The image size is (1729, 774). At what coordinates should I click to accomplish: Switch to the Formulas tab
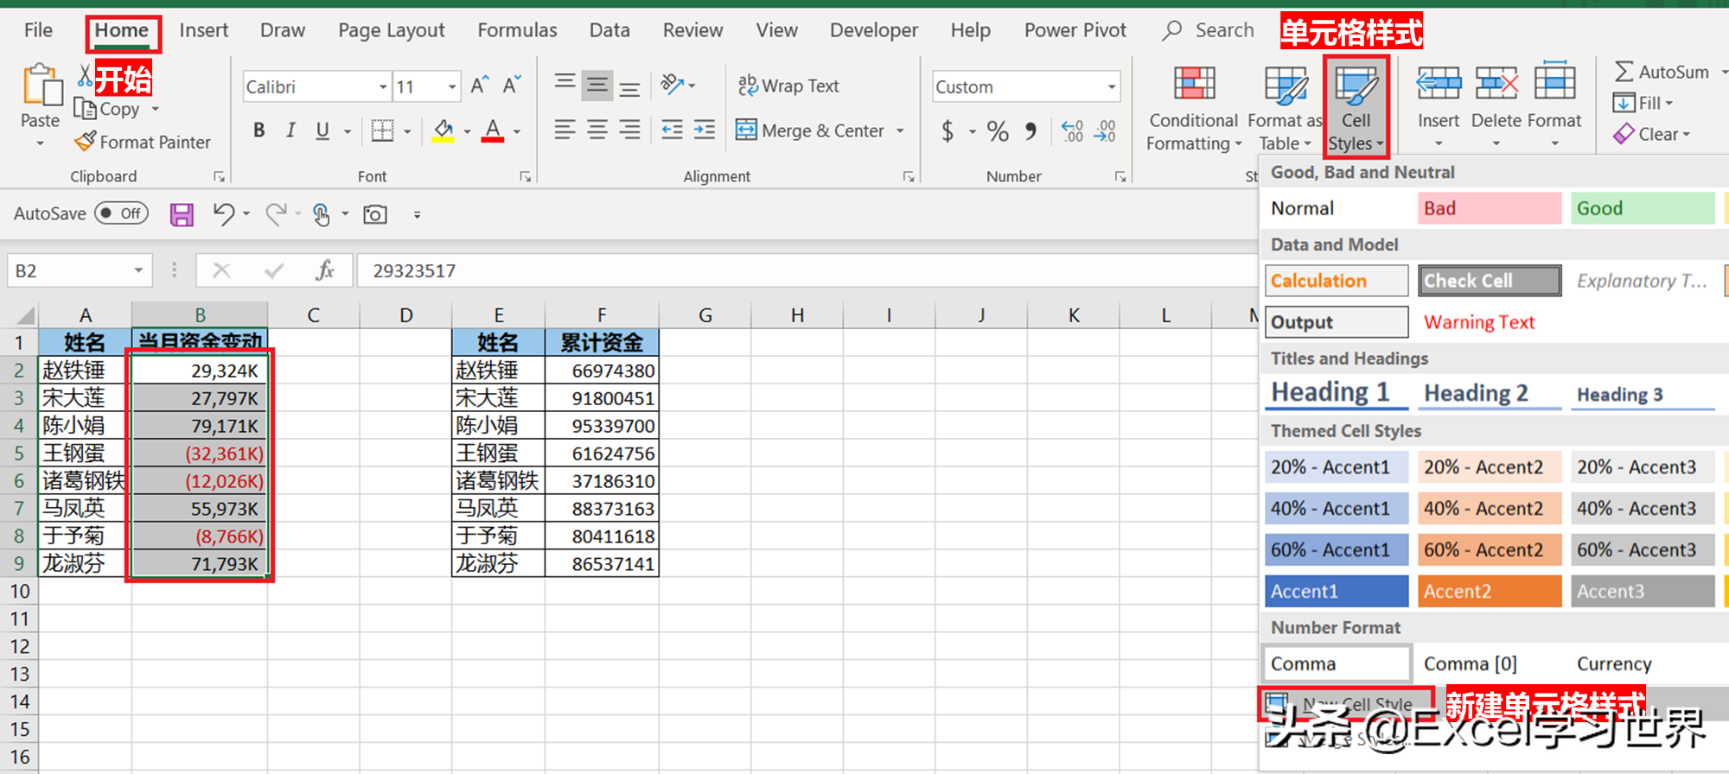click(x=517, y=30)
